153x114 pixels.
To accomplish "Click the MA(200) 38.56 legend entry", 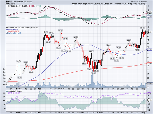I will point(13,31).
